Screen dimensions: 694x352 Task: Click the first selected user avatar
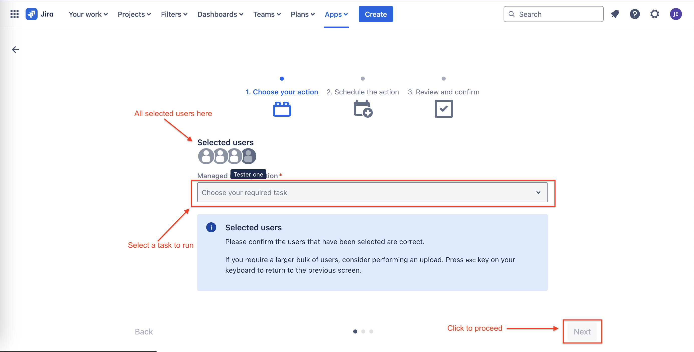coord(206,156)
